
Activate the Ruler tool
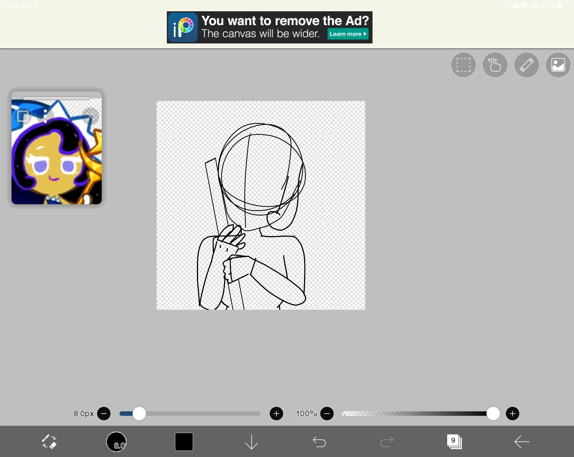(x=526, y=65)
